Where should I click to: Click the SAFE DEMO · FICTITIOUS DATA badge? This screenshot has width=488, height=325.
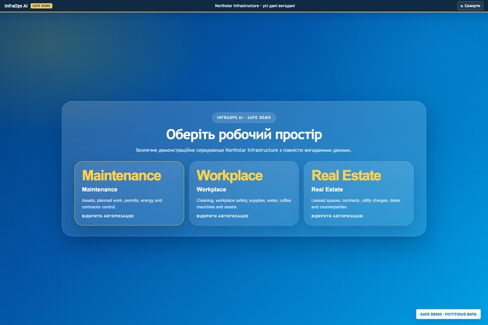coord(448,314)
